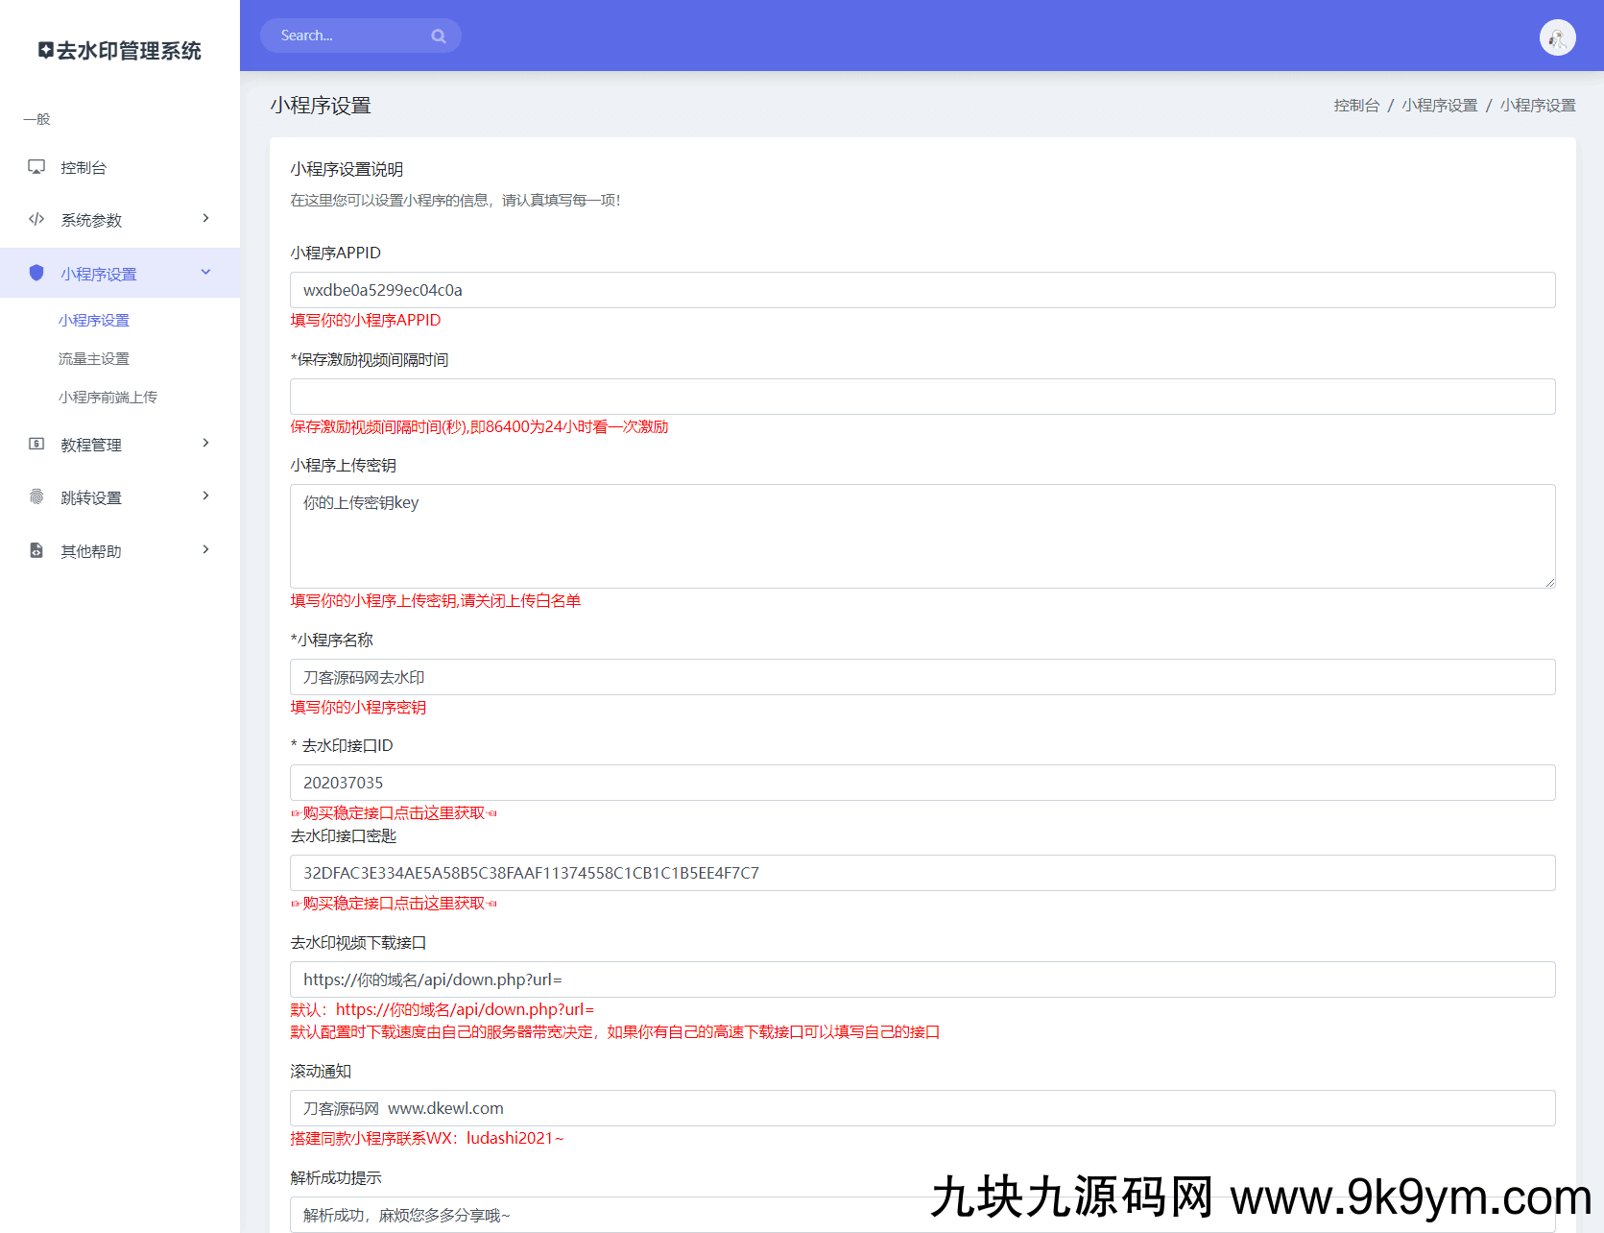Click the 教程管理 sidebar icon

(x=36, y=444)
